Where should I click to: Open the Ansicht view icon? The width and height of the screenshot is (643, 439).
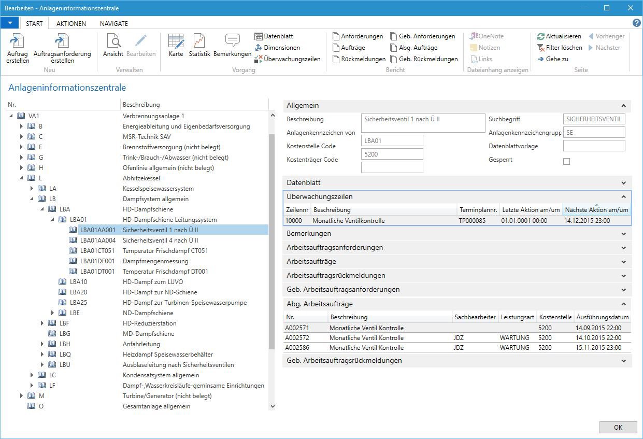pos(113,41)
